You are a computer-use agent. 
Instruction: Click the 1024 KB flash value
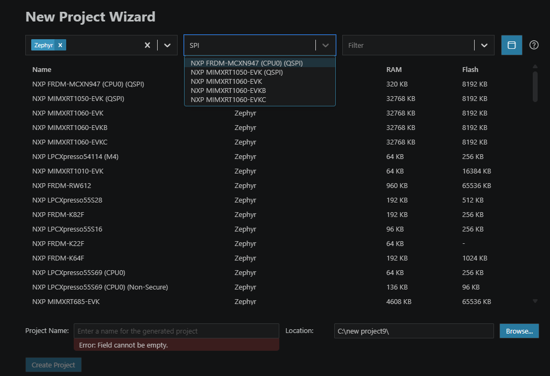[475, 258]
